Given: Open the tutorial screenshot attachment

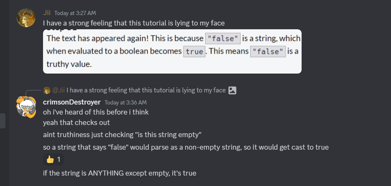Looking at the screenshot, I should point(172,51).
